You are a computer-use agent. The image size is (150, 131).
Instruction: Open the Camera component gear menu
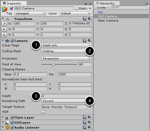click(90, 41)
